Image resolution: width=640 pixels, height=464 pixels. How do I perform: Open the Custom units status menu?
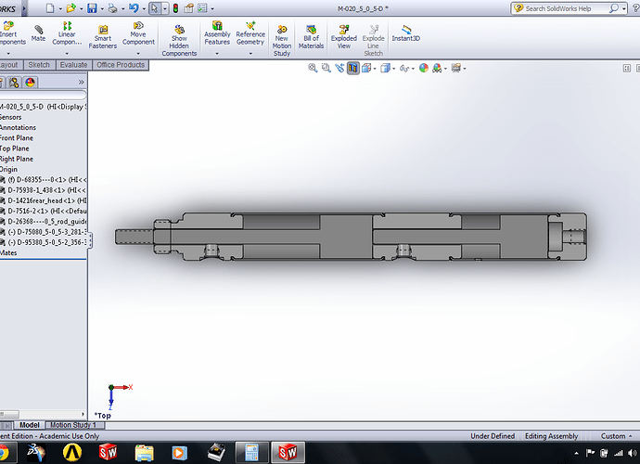pos(616,436)
